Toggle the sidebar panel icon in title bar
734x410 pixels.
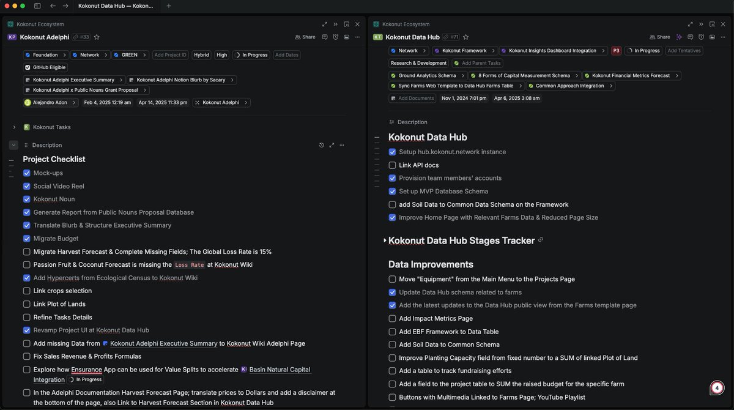coord(37,6)
